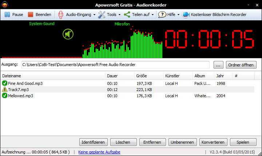Click warning icon beside Track7.mp3
The width and height of the screenshot is (262, 156).
click(5, 90)
